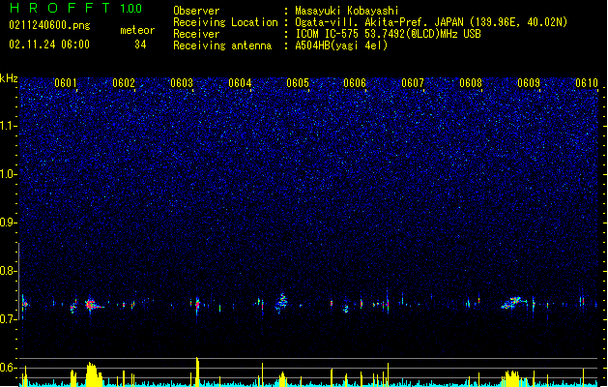Click the slanted meteor echo before 0609
Screen dimensions: 608x387
tap(513, 303)
